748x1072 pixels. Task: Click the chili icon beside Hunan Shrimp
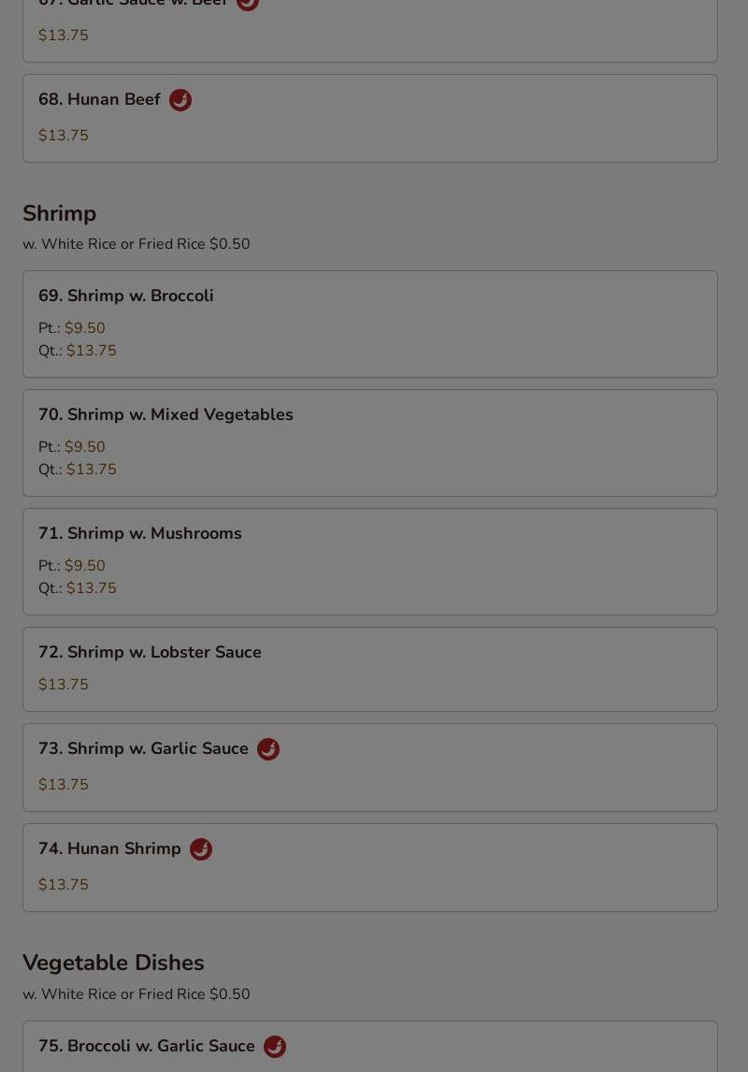click(x=201, y=848)
